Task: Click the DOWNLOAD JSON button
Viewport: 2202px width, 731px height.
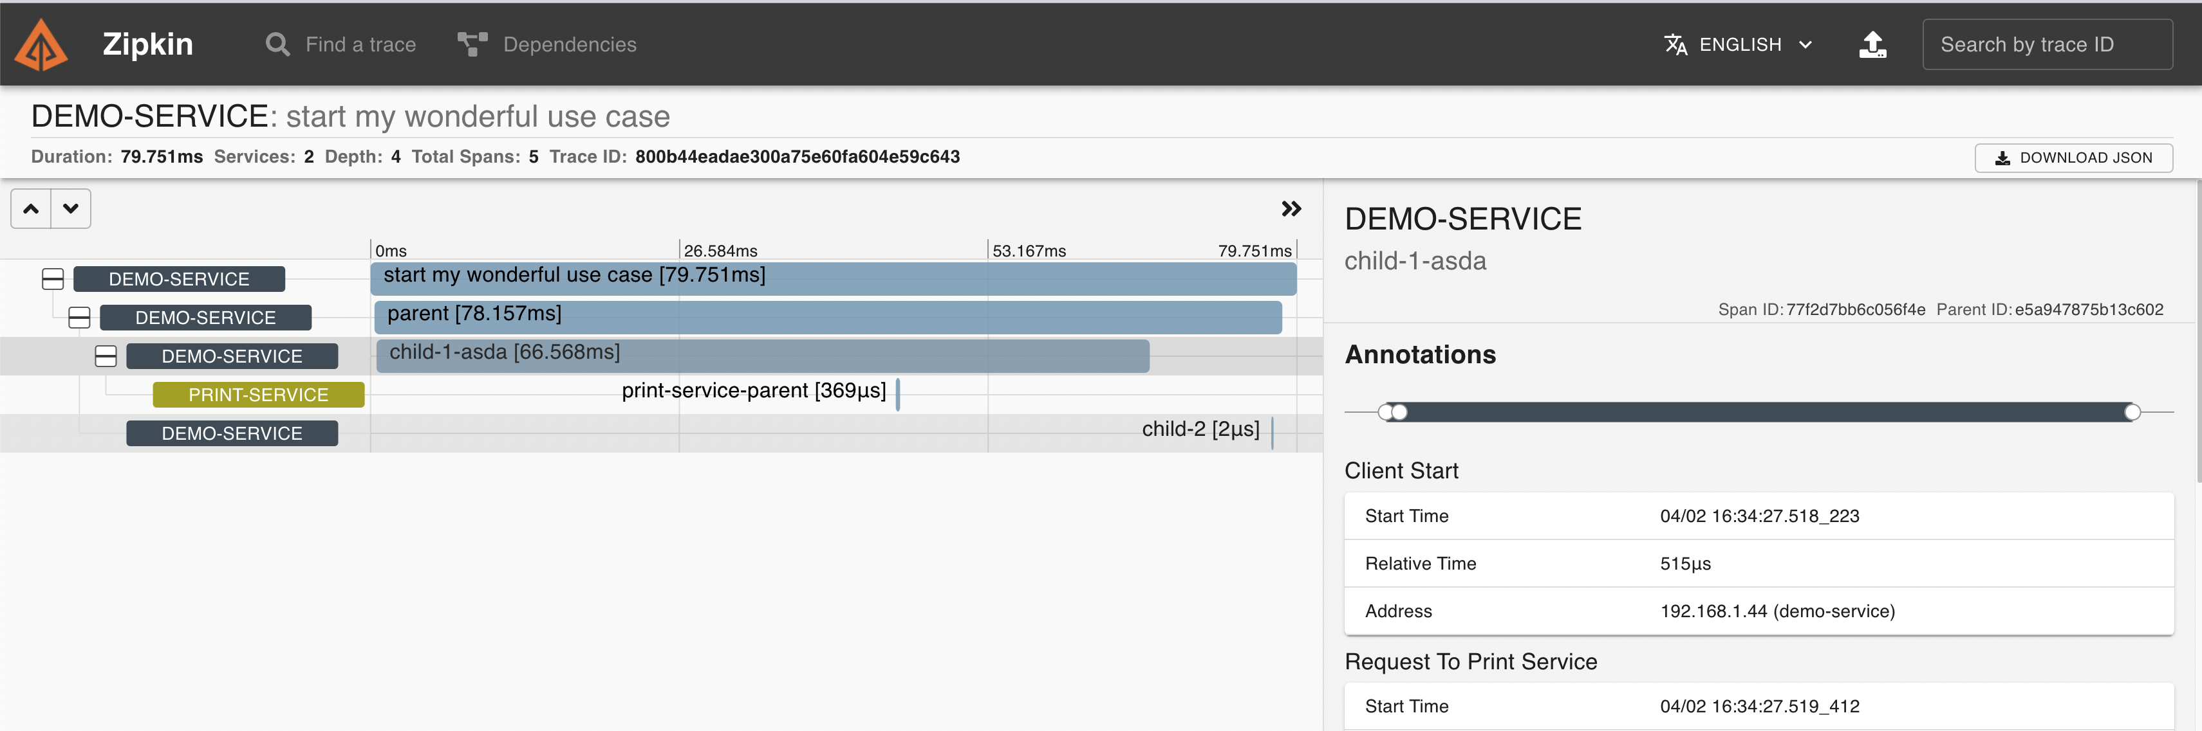Action: pyautogui.click(x=2073, y=158)
